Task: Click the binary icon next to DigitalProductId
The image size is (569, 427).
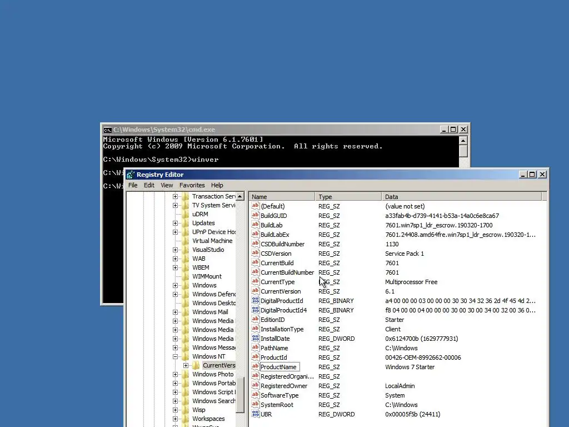Action: [256, 300]
